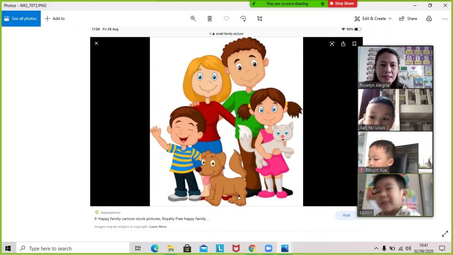The image size is (453, 255).
Task: Open the Zoom app from the taskbar
Action: pyautogui.click(x=268, y=248)
